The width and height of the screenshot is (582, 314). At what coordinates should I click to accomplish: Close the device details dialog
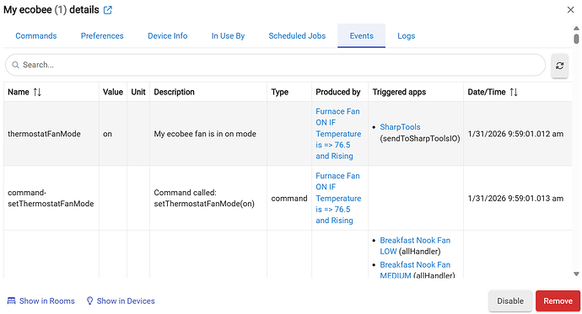point(570,9)
